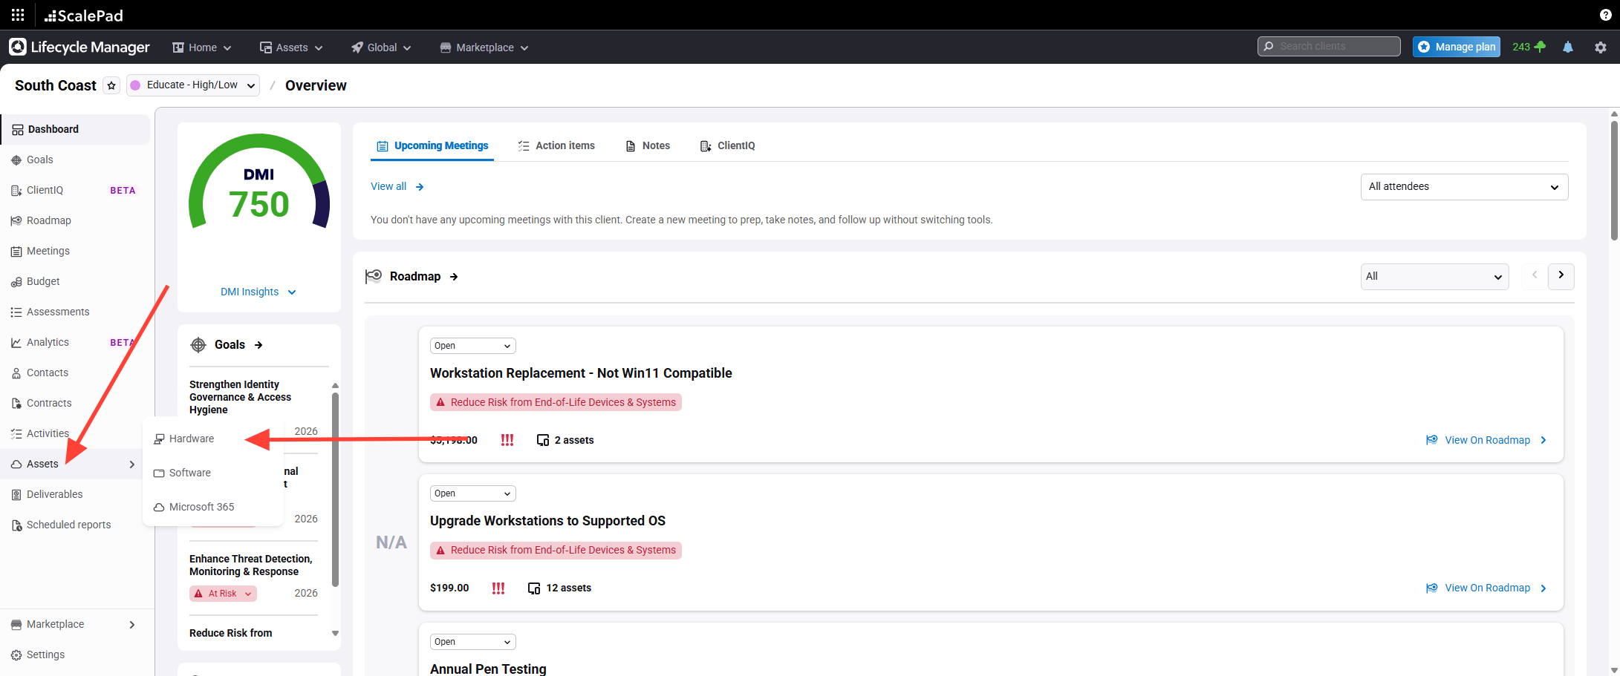Favorite South Coast with the star icon
The height and width of the screenshot is (676, 1620).
coord(111,85)
